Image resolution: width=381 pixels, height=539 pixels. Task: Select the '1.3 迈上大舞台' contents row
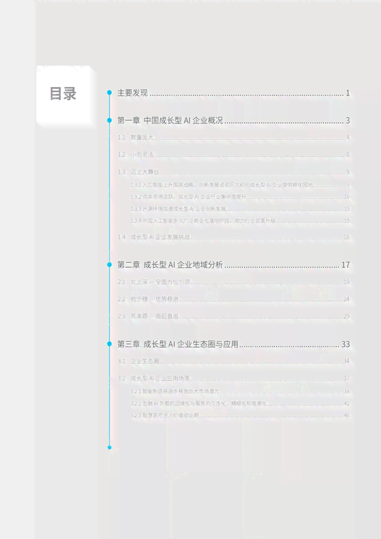pos(233,172)
